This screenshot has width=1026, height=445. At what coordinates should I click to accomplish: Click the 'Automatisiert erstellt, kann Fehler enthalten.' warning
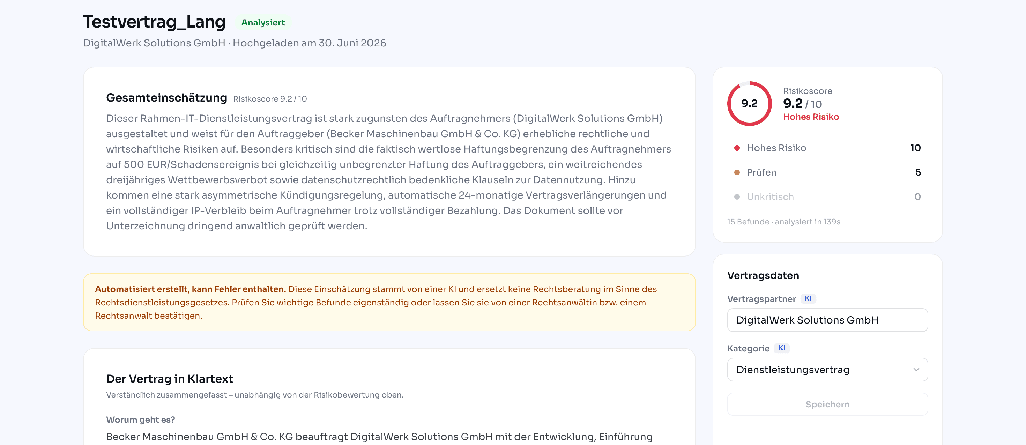click(191, 289)
